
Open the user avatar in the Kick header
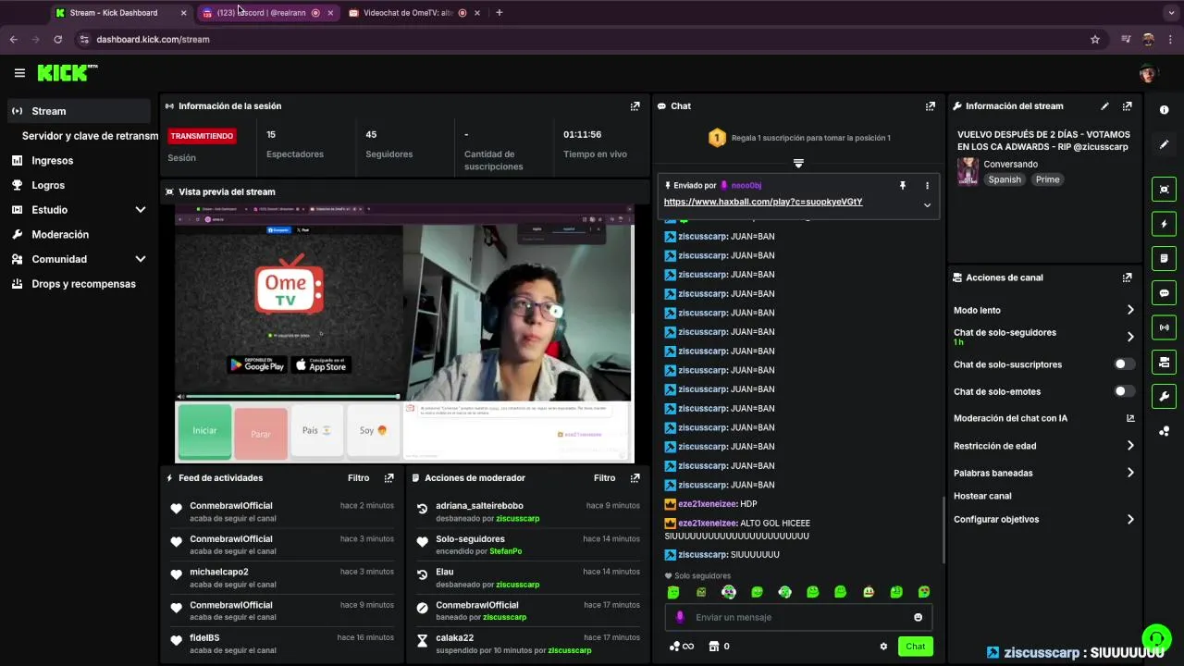(x=1148, y=73)
